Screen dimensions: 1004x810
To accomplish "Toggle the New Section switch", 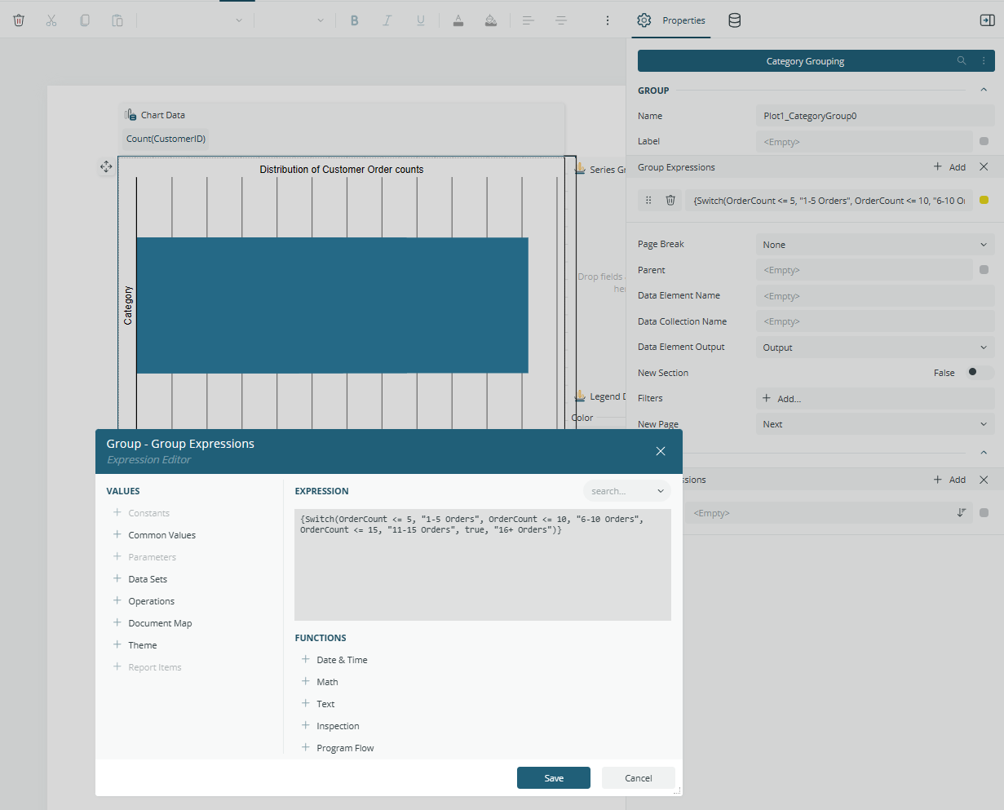I will click(979, 373).
